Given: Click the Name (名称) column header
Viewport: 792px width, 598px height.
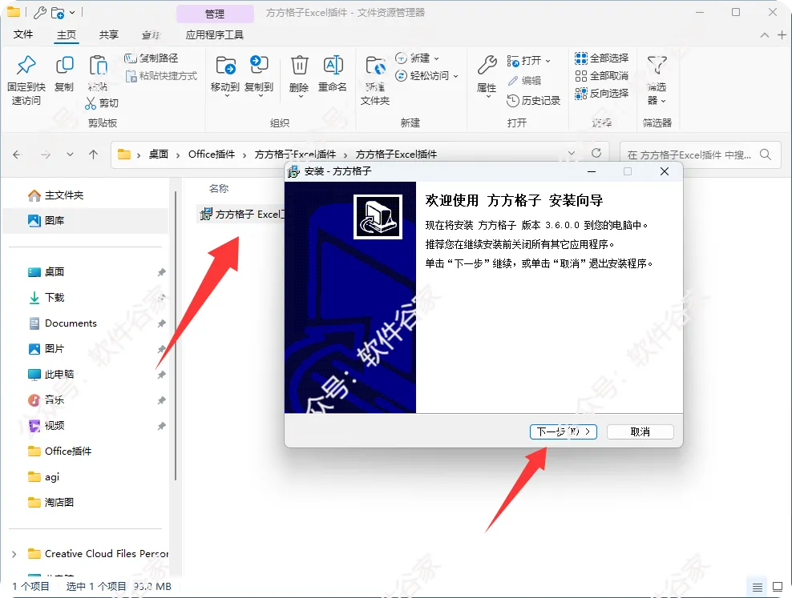Looking at the screenshot, I should 219,189.
